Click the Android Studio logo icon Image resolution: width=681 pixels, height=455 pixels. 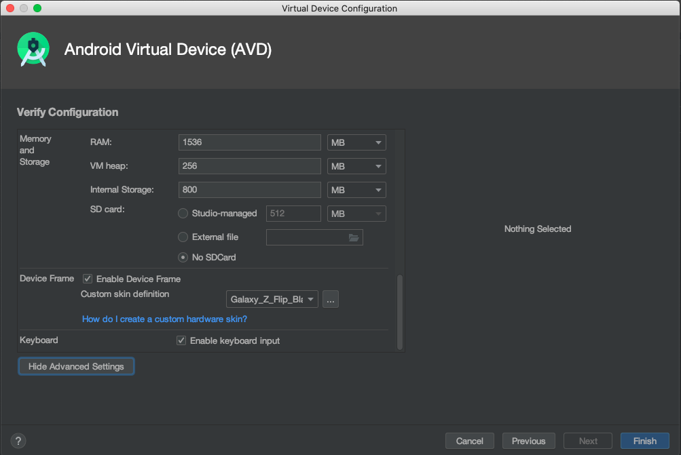[33, 49]
